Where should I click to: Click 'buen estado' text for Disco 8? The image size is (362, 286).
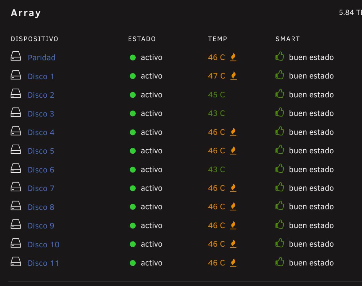click(311, 206)
